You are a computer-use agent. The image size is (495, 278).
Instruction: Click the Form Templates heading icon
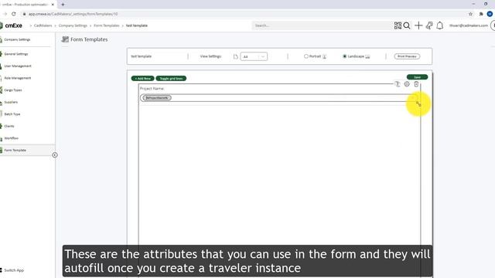(65, 39)
